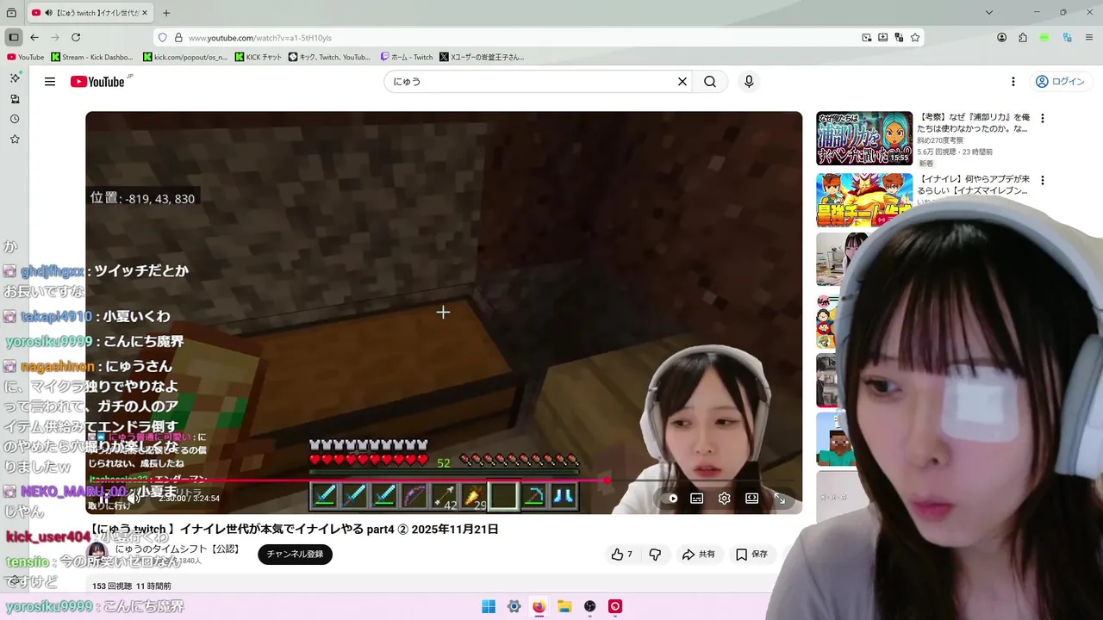Run the search with the magnifier button

point(710,82)
